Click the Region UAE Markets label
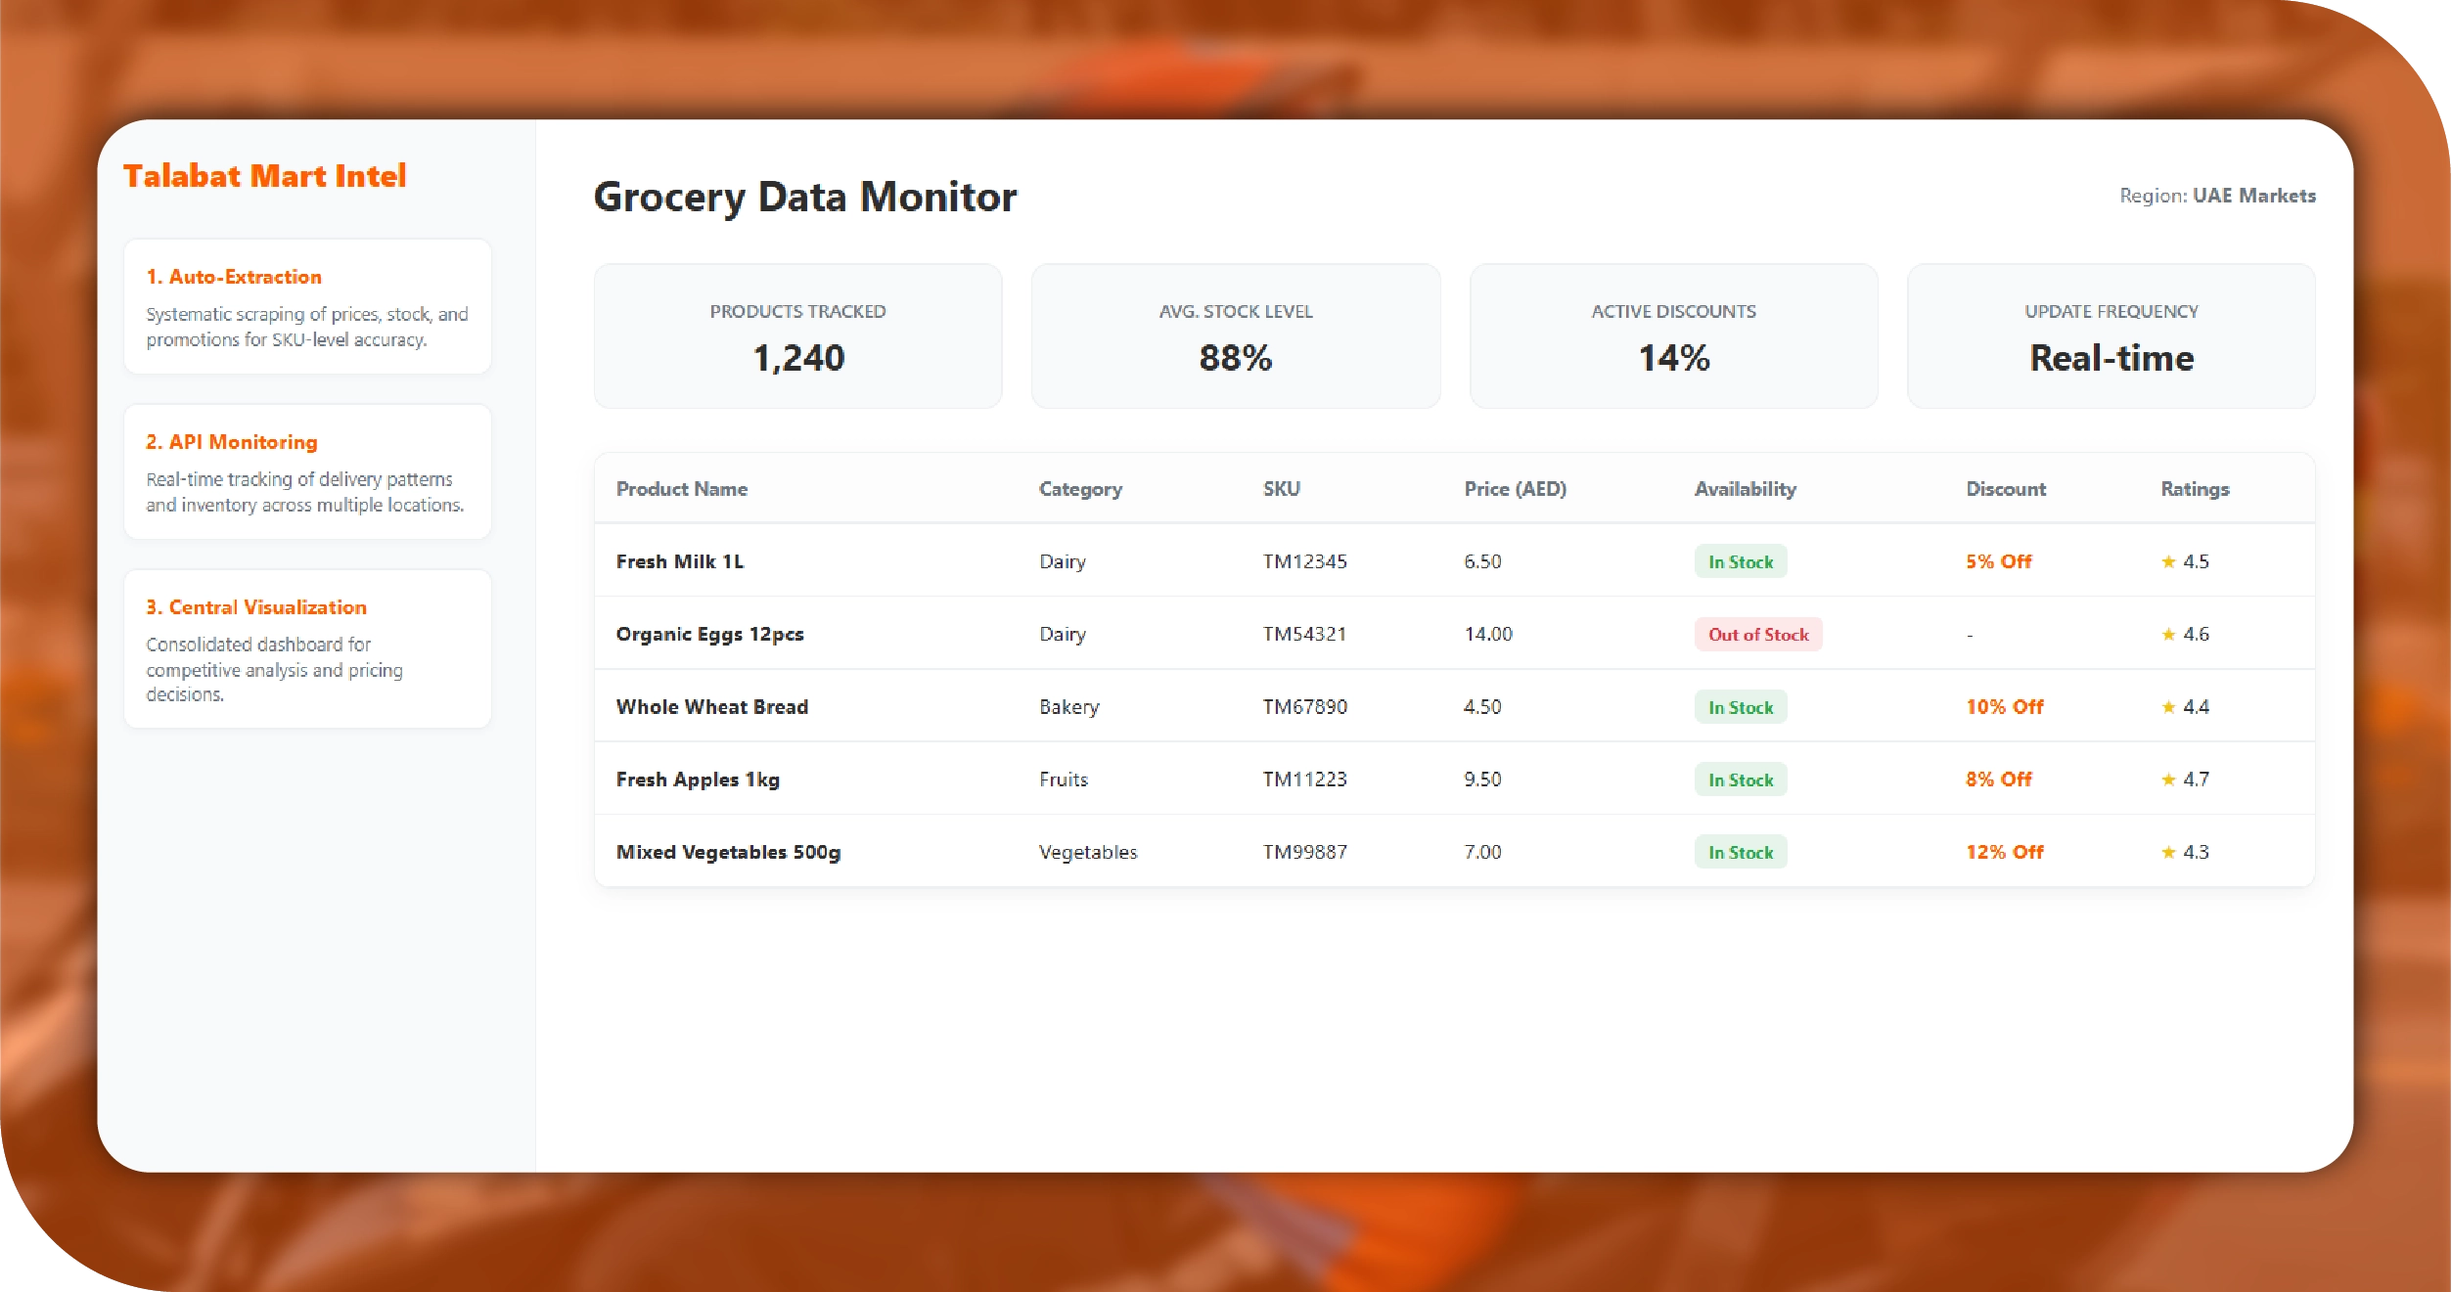This screenshot has width=2452, height=1292. 2216,196
